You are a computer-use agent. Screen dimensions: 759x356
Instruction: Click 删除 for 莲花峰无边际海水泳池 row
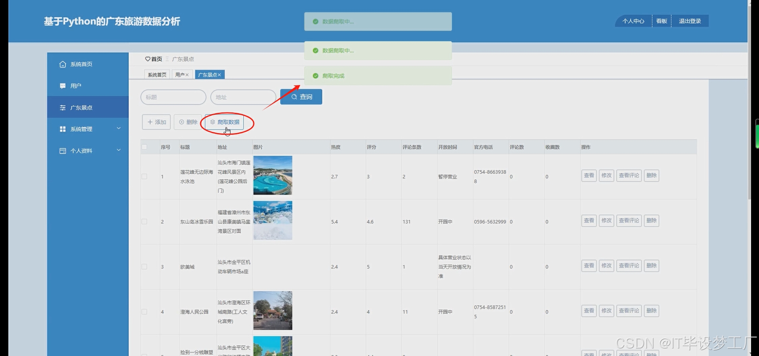tap(651, 176)
